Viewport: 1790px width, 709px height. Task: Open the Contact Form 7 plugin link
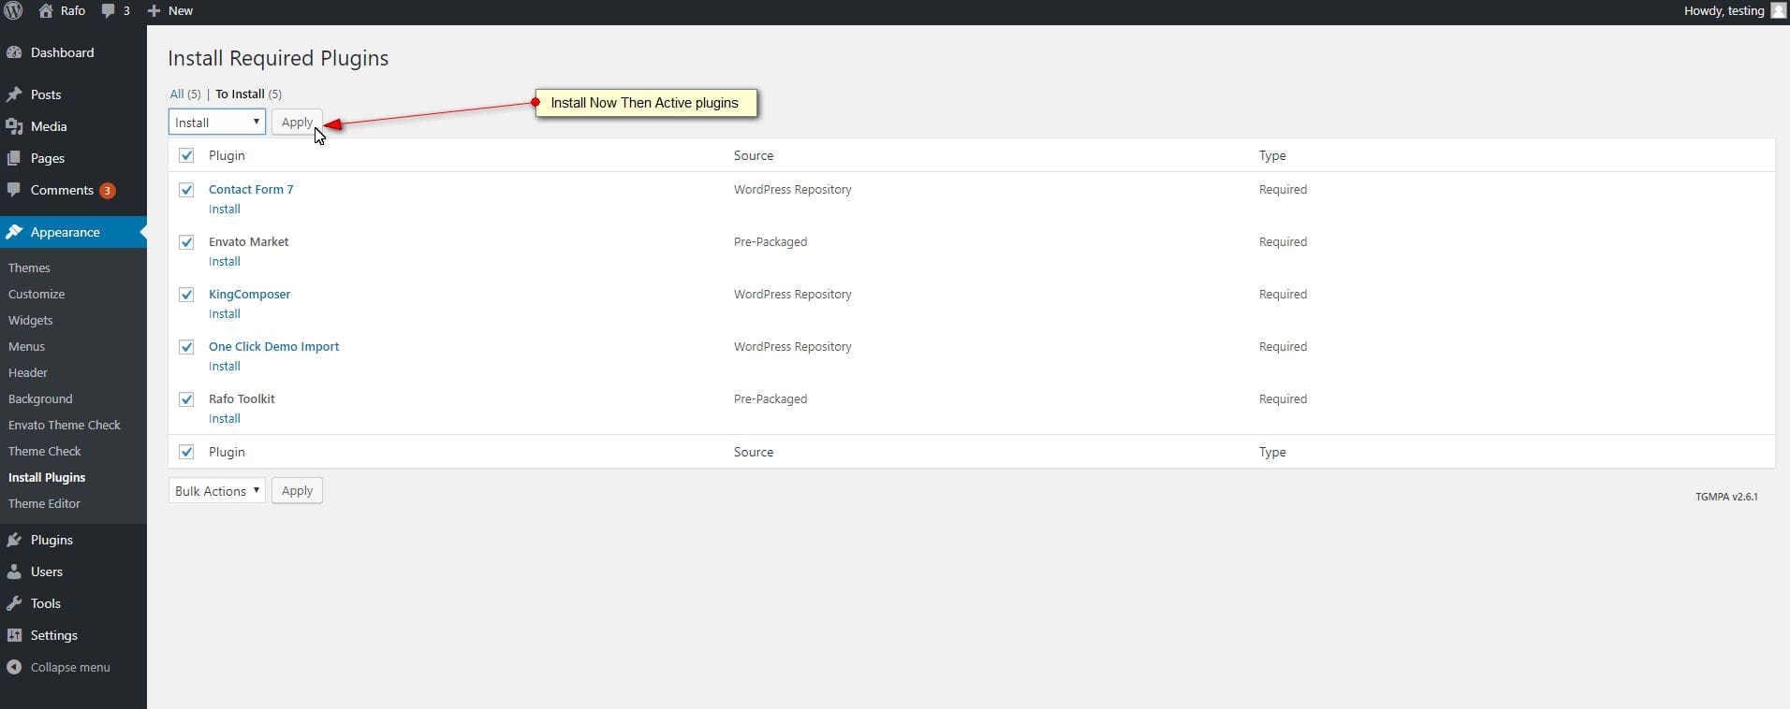point(251,189)
